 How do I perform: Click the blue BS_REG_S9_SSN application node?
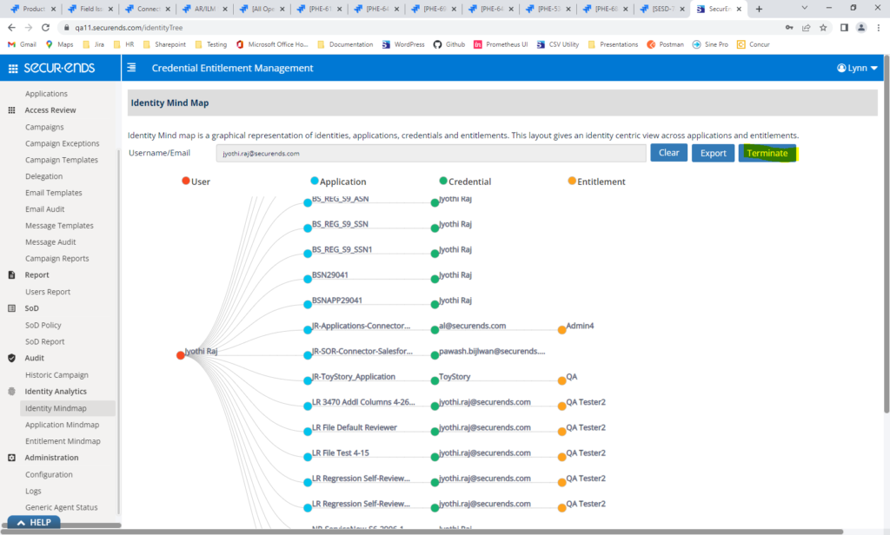pyautogui.click(x=308, y=228)
